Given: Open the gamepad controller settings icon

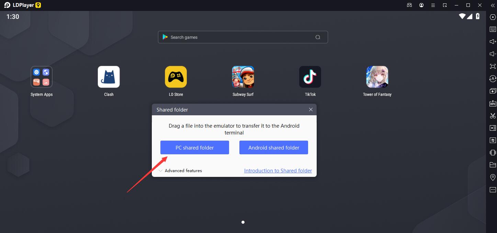Looking at the screenshot, I should [409, 5].
